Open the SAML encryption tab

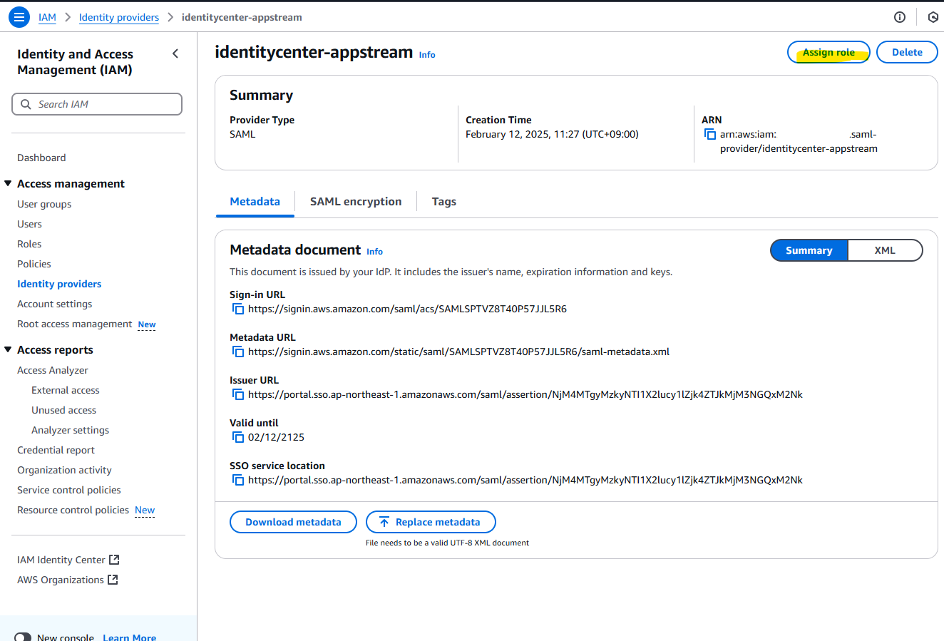pyautogui.click(x=356, y=202)
